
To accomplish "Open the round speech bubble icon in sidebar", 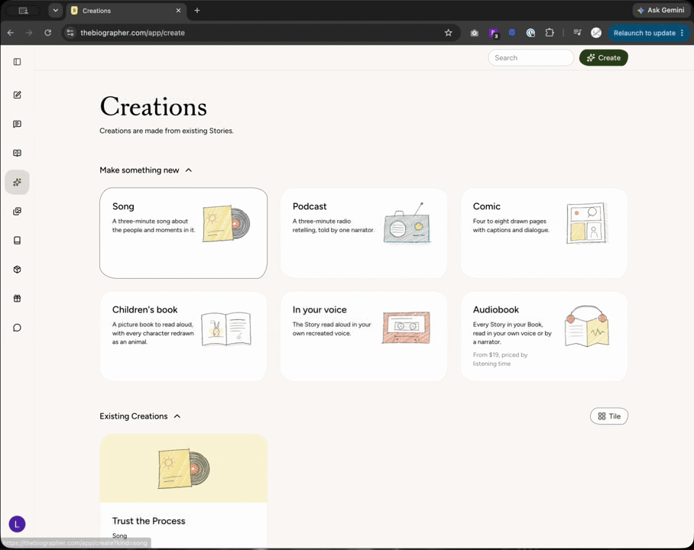I will click(18, 328).
